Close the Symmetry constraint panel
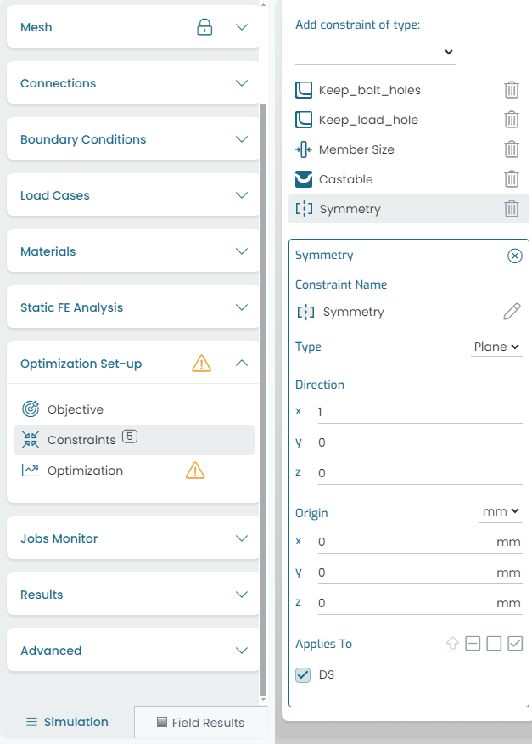 514,256
